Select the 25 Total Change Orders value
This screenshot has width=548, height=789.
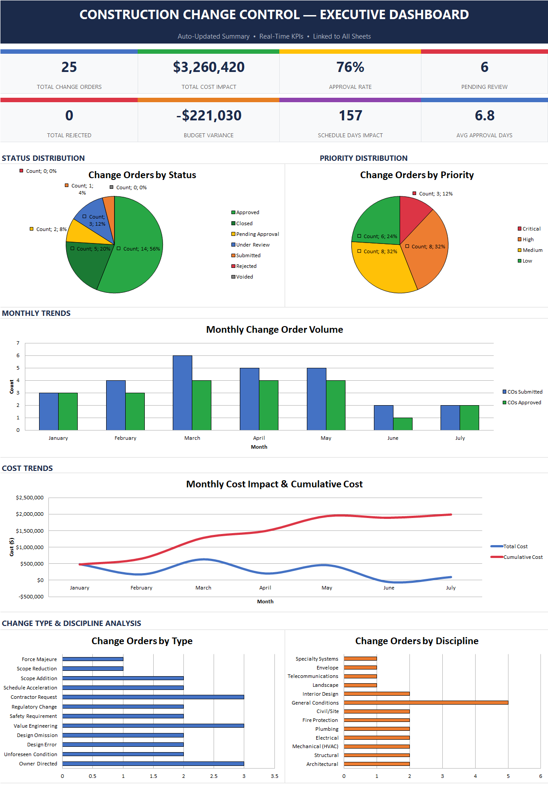coord(69,67)
